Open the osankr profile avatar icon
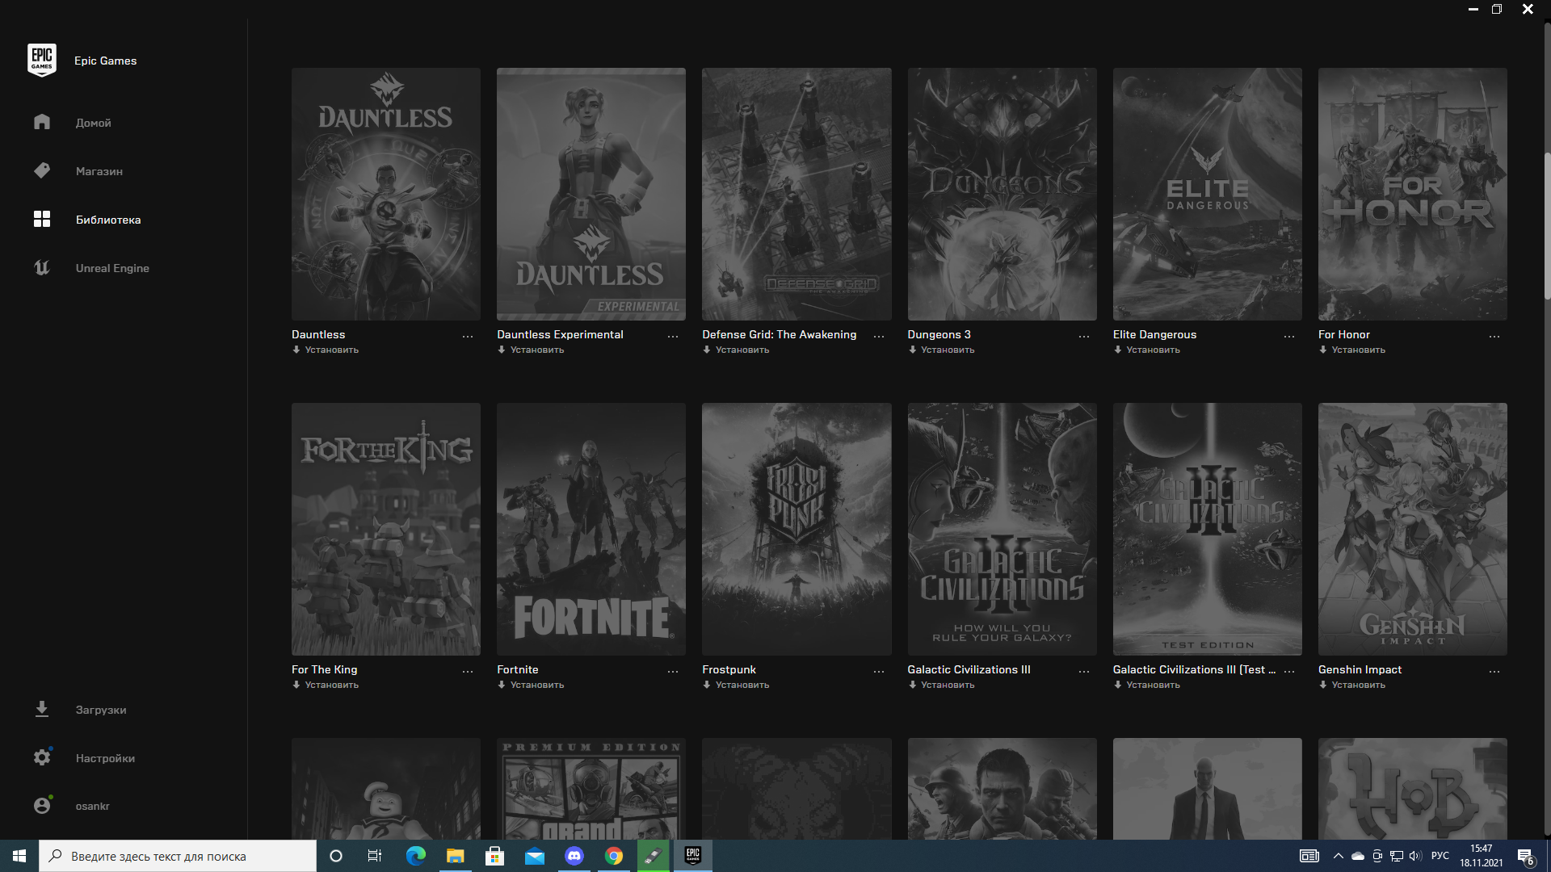Image resolution: width=1551 pixels, height=872 pixels. [x=42, y=805]
